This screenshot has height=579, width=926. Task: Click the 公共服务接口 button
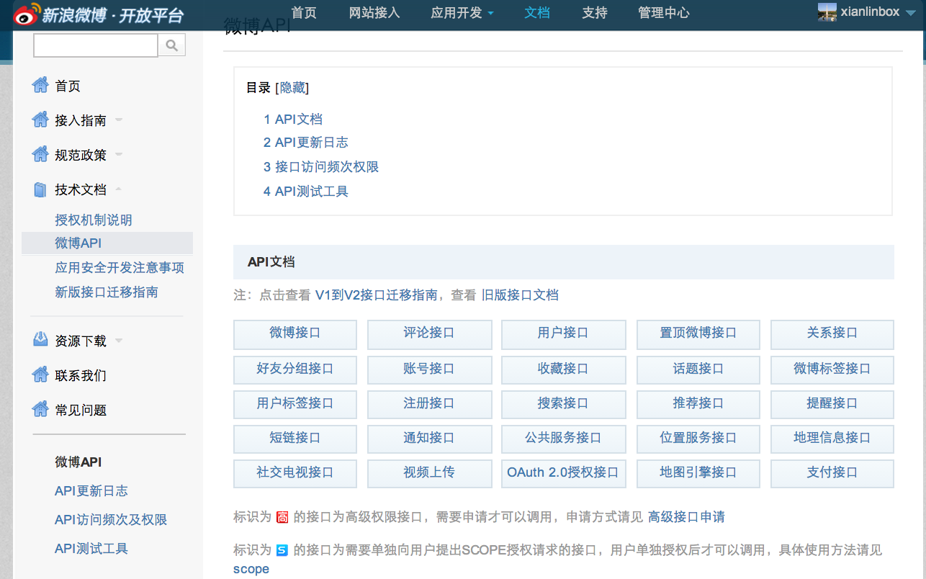[x=563, y=439]
